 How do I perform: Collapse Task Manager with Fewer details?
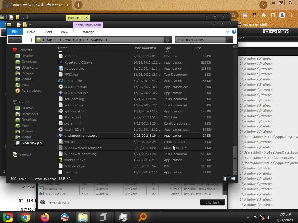pyautogui.click(x=55, y=202)
